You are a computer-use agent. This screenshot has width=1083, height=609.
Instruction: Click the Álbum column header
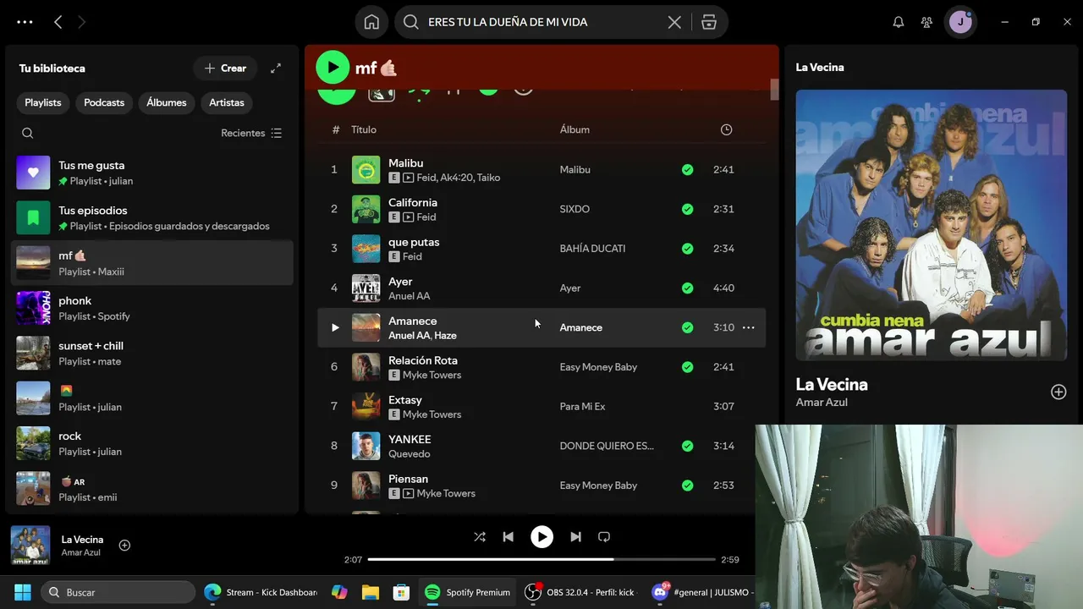coord(574,129)
